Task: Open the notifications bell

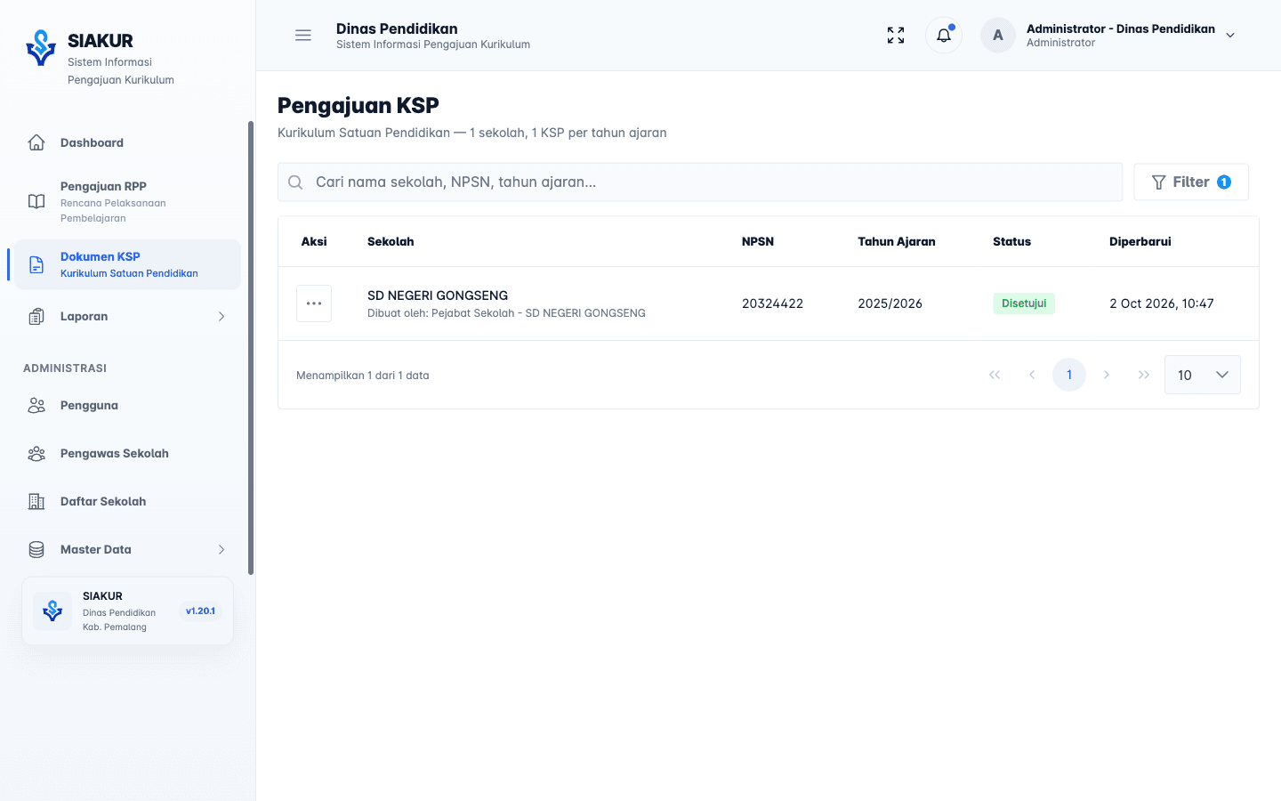Action: coord(944,36)
